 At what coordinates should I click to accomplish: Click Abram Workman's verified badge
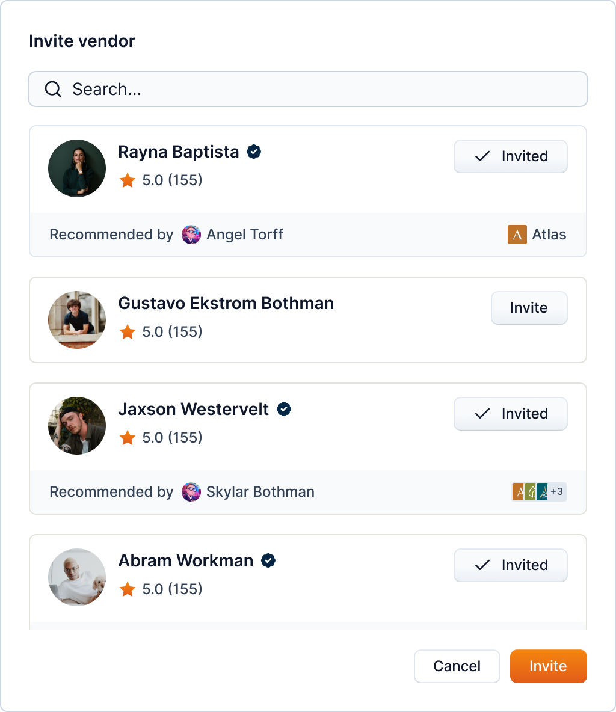pyautogui.click(x=268, y=561)
